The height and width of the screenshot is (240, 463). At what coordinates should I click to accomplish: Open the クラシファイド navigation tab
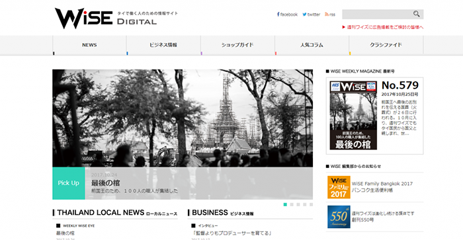click(x=386, y=45)
